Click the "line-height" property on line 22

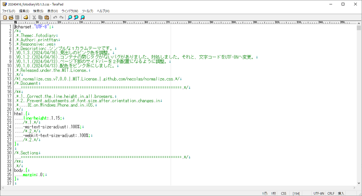(x=35, y=118)
